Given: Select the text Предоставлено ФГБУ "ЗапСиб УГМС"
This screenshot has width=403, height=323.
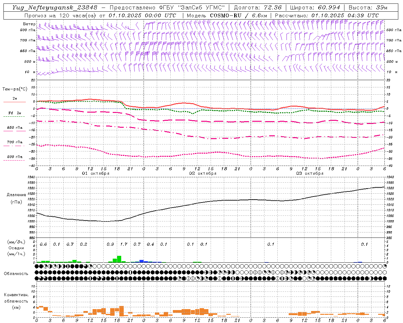Looking at the screenshot, I should pyautogui.click(x=167, y=8).
